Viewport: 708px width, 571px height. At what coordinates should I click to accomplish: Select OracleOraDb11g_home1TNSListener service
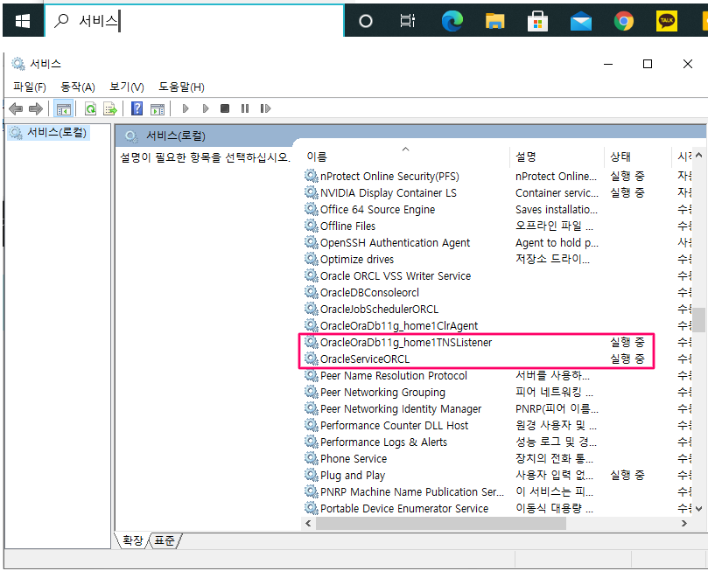406,343
